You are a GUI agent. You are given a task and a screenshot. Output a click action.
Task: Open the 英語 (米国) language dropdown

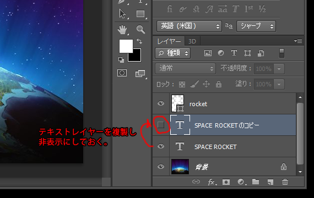click(x=189, y=26)
